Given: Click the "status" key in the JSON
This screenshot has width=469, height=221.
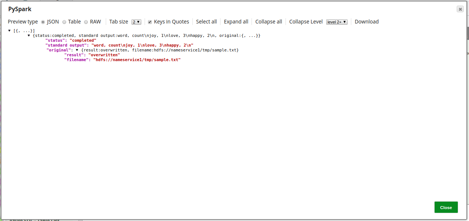Looking at the screenshot, I should pos(55,40).
